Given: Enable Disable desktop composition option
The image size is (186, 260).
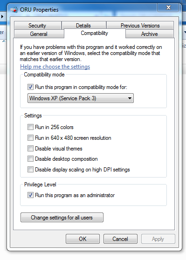Looking at the screenshot, I should [x=30, y=159].
